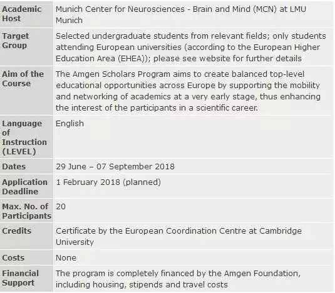Click the Certificate by European Coordination Centre text

[x=178, y=237]
